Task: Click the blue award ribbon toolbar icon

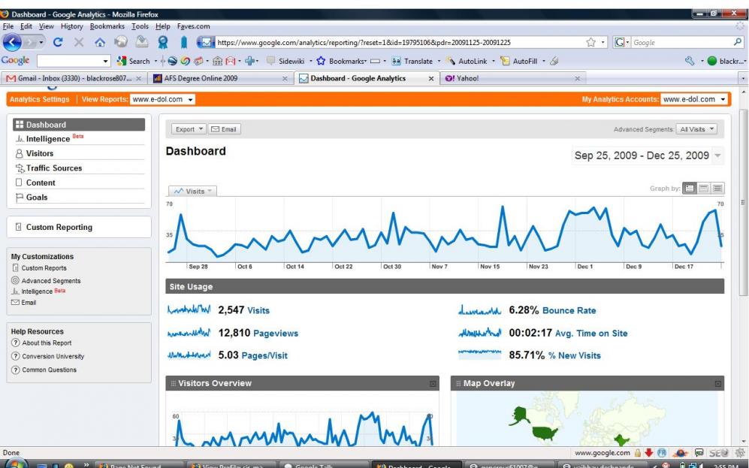Action: pyautogui.click(x=163, y=43)
